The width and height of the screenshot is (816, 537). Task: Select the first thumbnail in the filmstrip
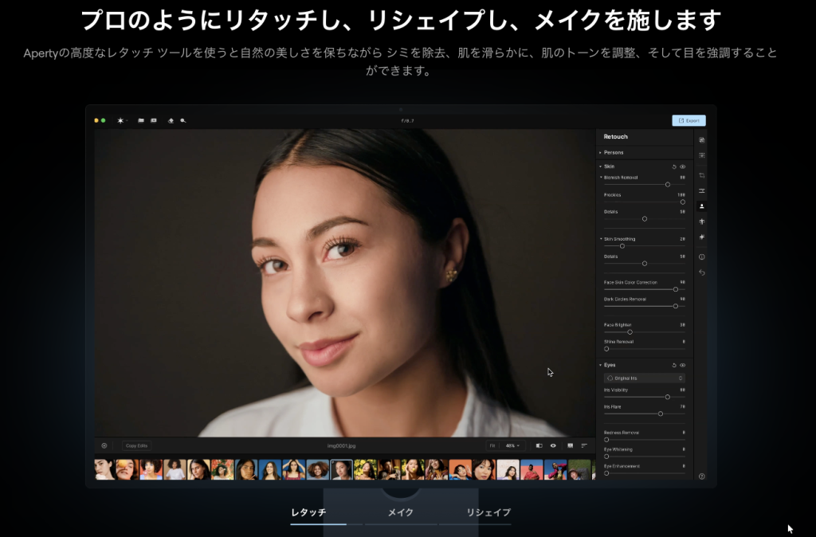(x=104, y=469)
